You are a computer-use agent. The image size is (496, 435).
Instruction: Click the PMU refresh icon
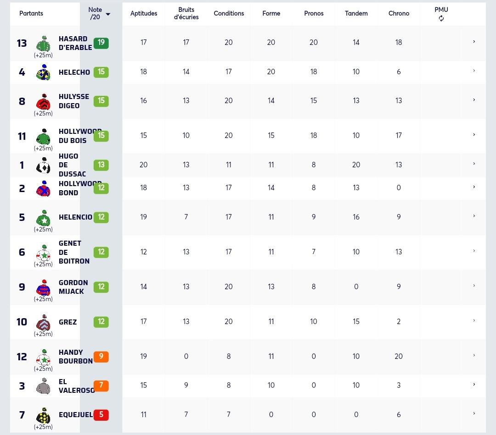tap(441, 19)
